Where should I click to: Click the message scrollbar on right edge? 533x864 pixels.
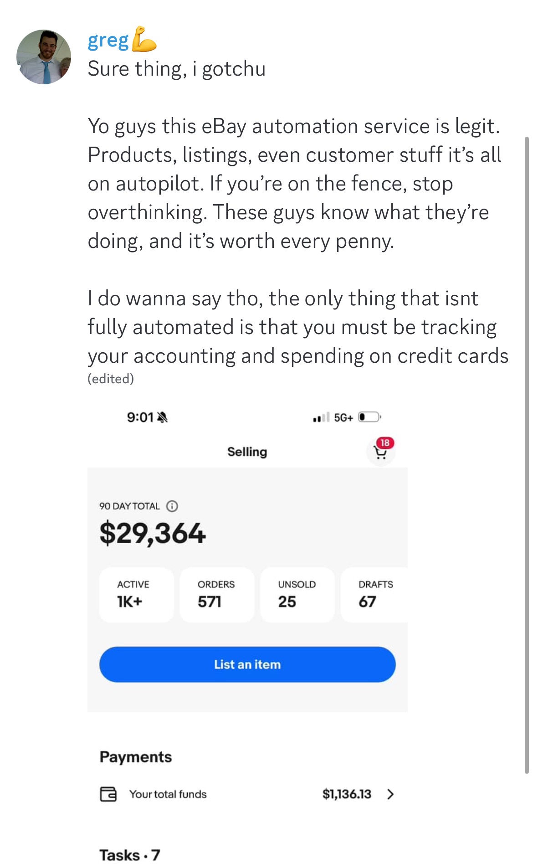(x=527, y=455)
